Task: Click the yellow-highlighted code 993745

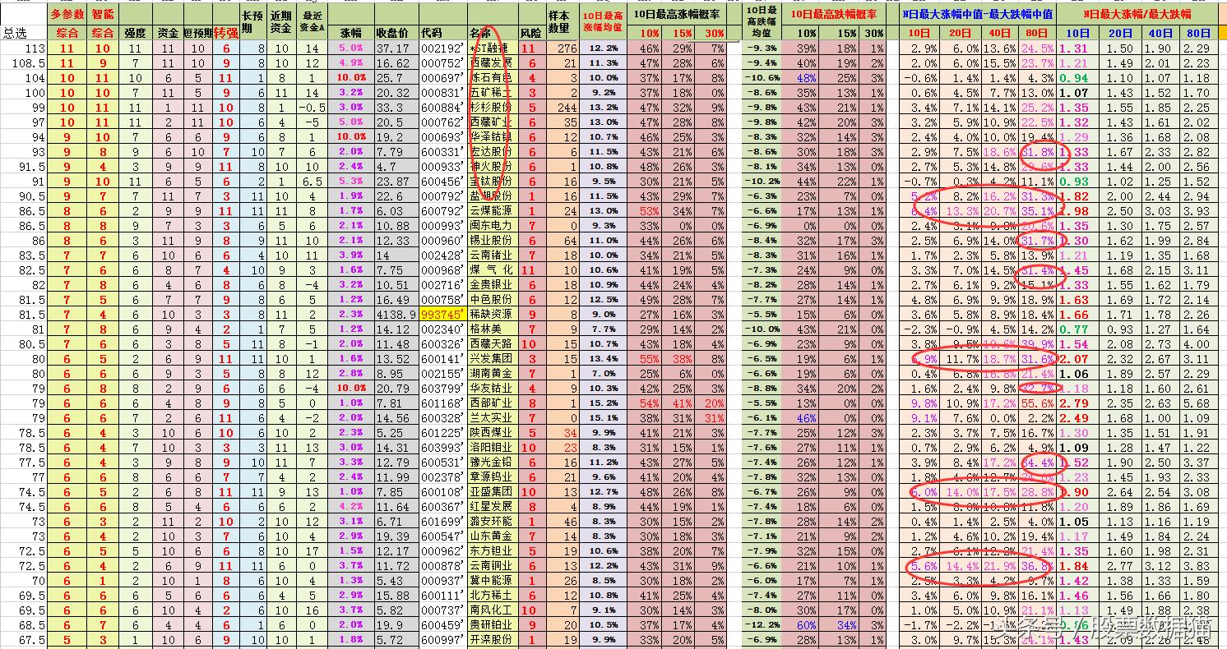Action: click(442, 315)
